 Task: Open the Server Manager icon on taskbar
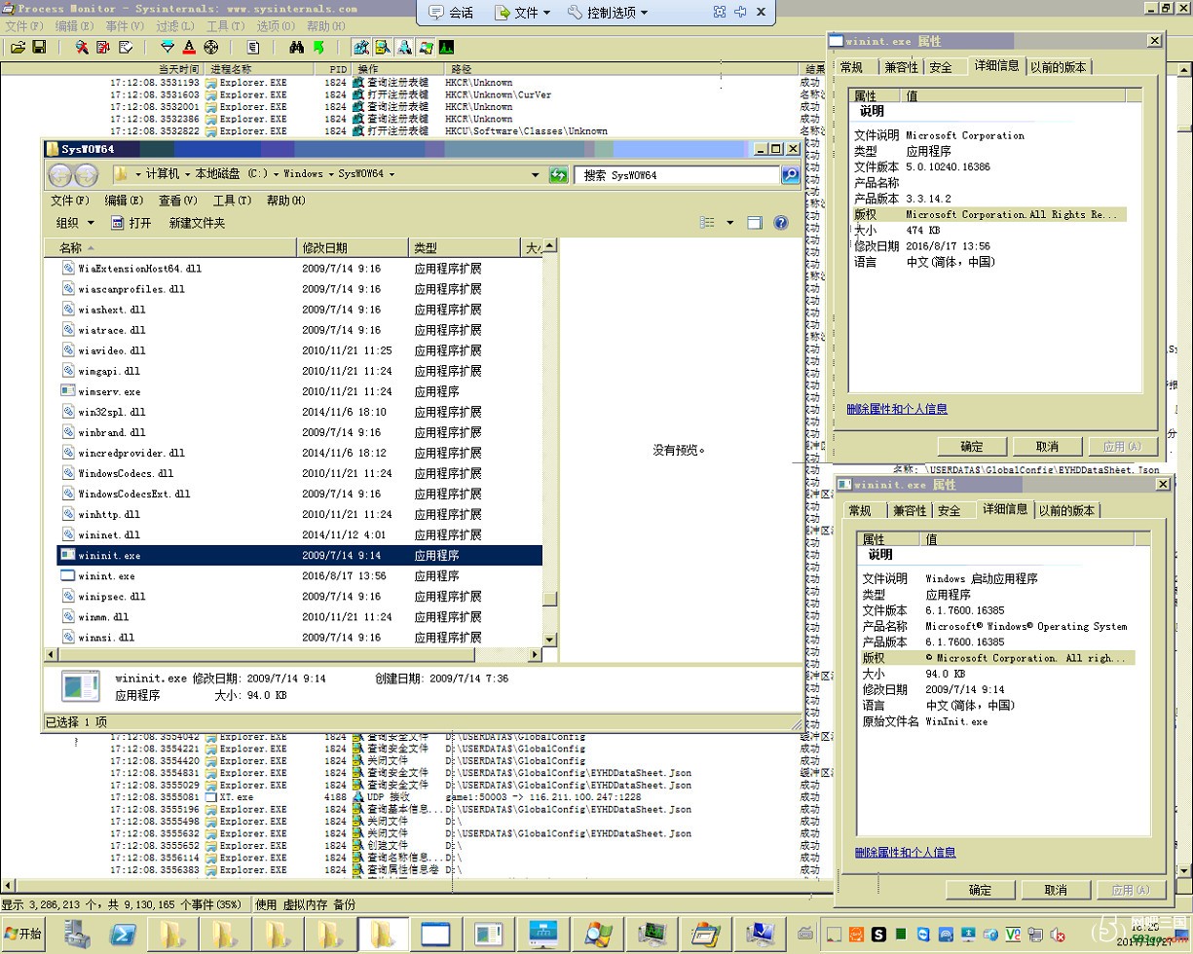click(x=77, y=934)
